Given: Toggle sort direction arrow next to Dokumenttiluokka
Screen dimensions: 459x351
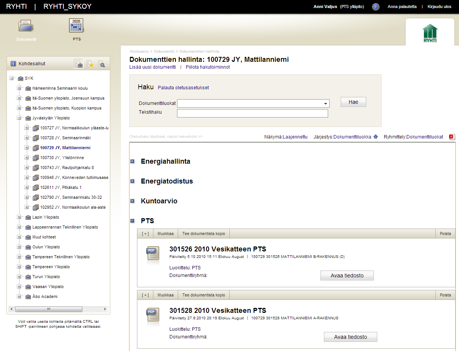Looking at the screenshot, I should pos(375,137).
